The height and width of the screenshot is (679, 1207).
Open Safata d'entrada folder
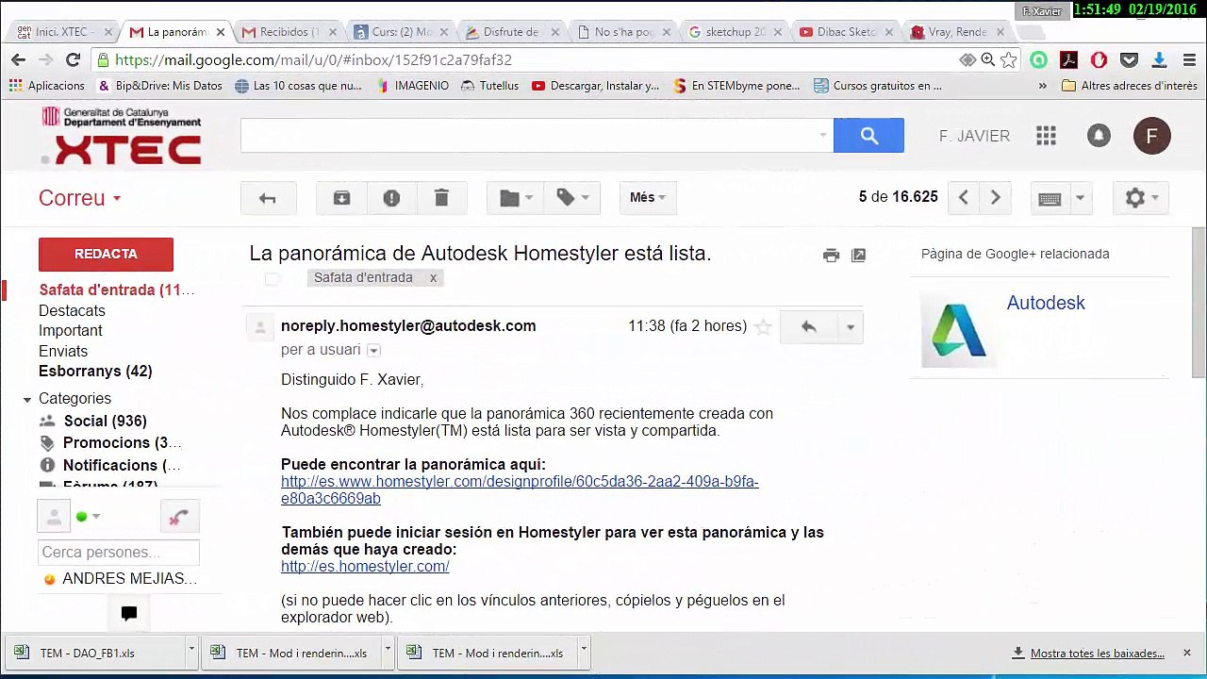click(116, 290)
